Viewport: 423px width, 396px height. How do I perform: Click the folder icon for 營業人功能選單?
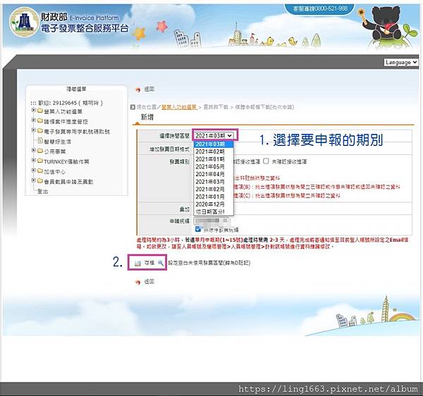pyautogui.click(x=40, y=111)
